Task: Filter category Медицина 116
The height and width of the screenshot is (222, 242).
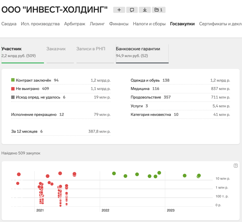Action: (180, 89)
